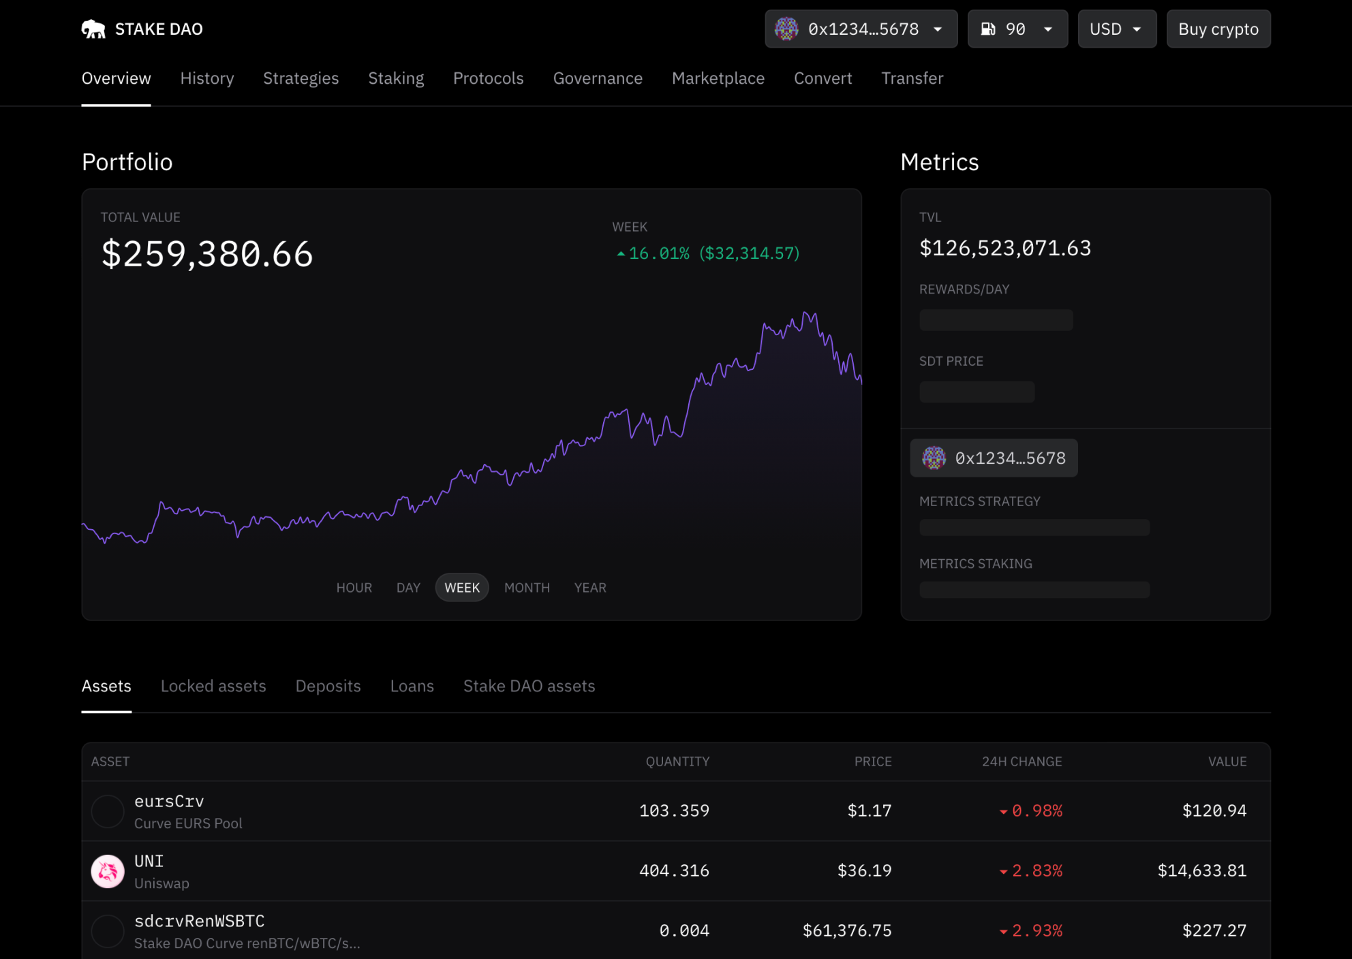Go to the Marketplace tab
Image resolution: width=1352 pixels, height=959 pixels.
[718, 78]
